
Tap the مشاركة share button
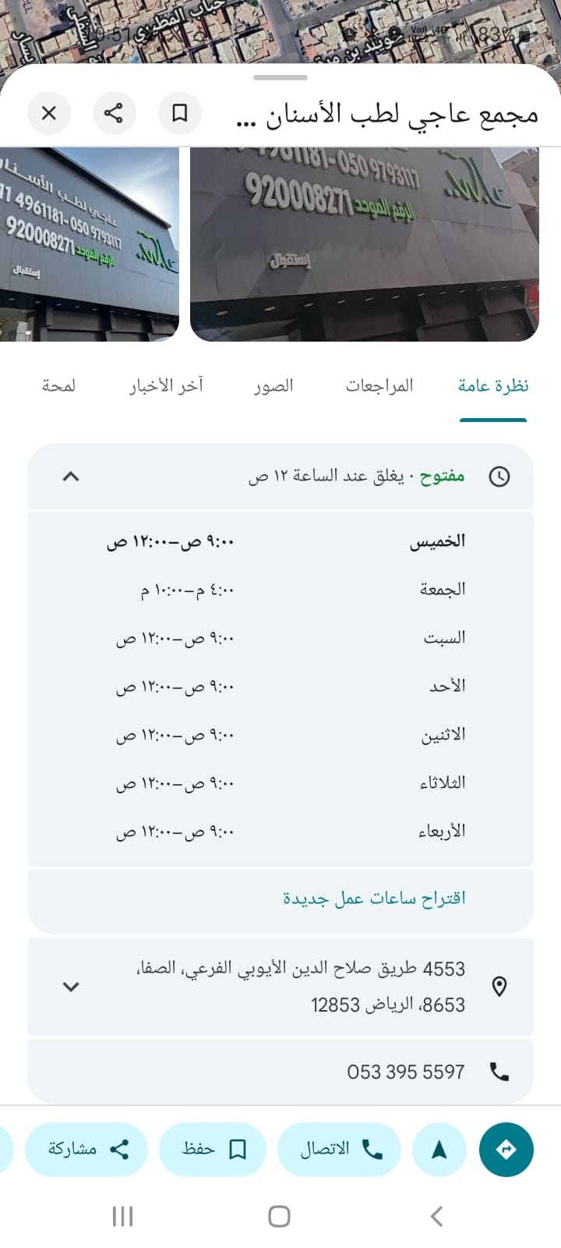pos(86,1149)
